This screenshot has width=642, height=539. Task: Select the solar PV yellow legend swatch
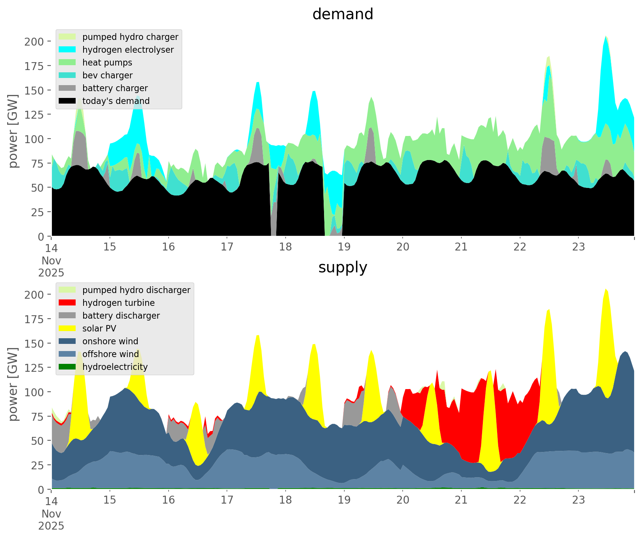(x=67, y=328)
